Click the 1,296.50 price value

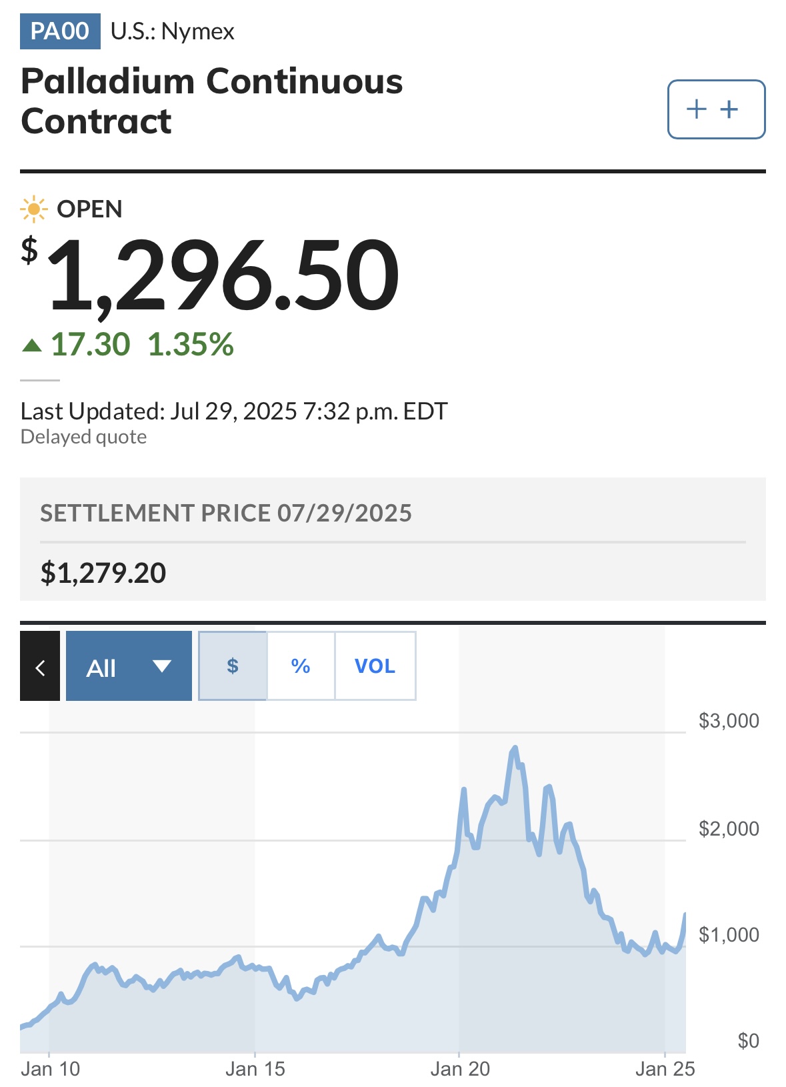point(223,275)
